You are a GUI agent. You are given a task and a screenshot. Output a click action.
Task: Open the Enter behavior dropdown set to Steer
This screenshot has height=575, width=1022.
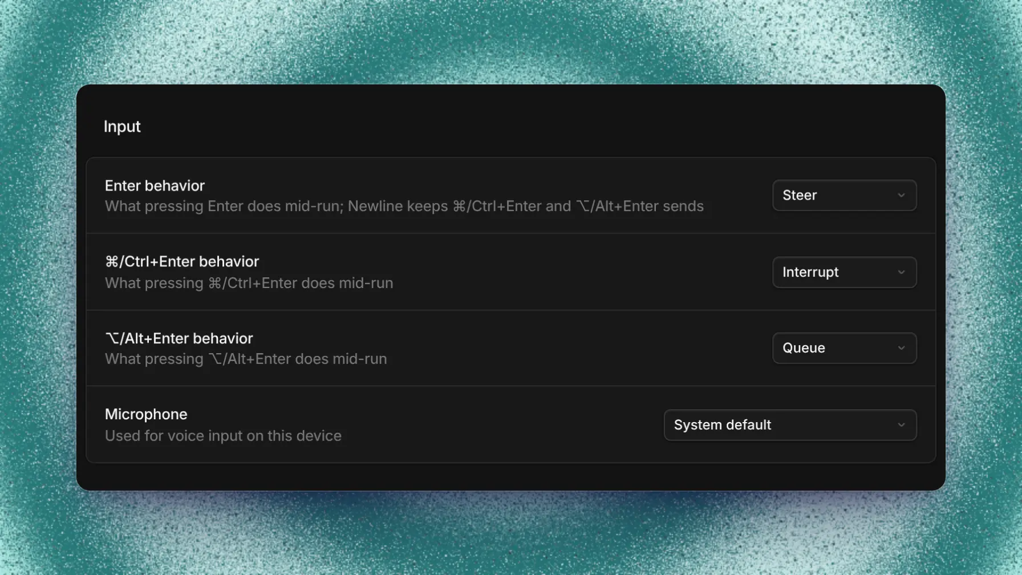(x=844, y=195)
